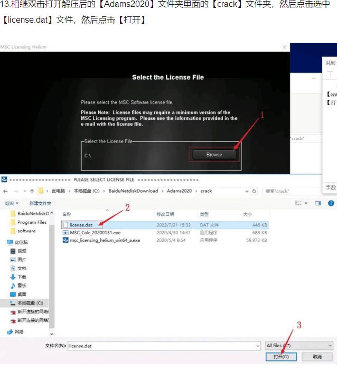Image resolution: width=337 pixels, height=371 pixels.
Task: Open 图片 in navigation tree
Action: 18,260
